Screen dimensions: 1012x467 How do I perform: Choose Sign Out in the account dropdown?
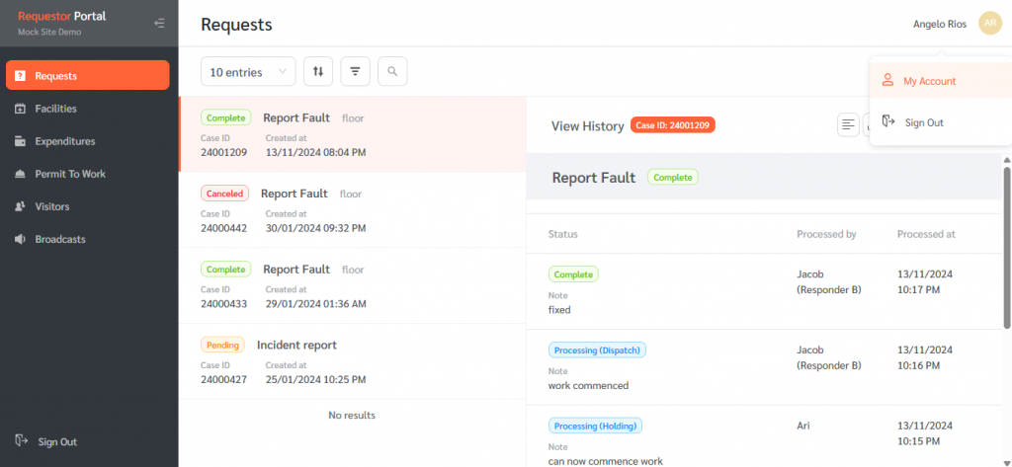tap(924, 122)
